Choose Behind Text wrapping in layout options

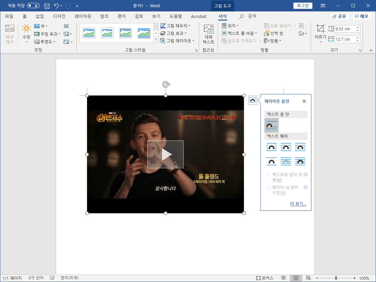pyautogui.click(x=286, y=161)
